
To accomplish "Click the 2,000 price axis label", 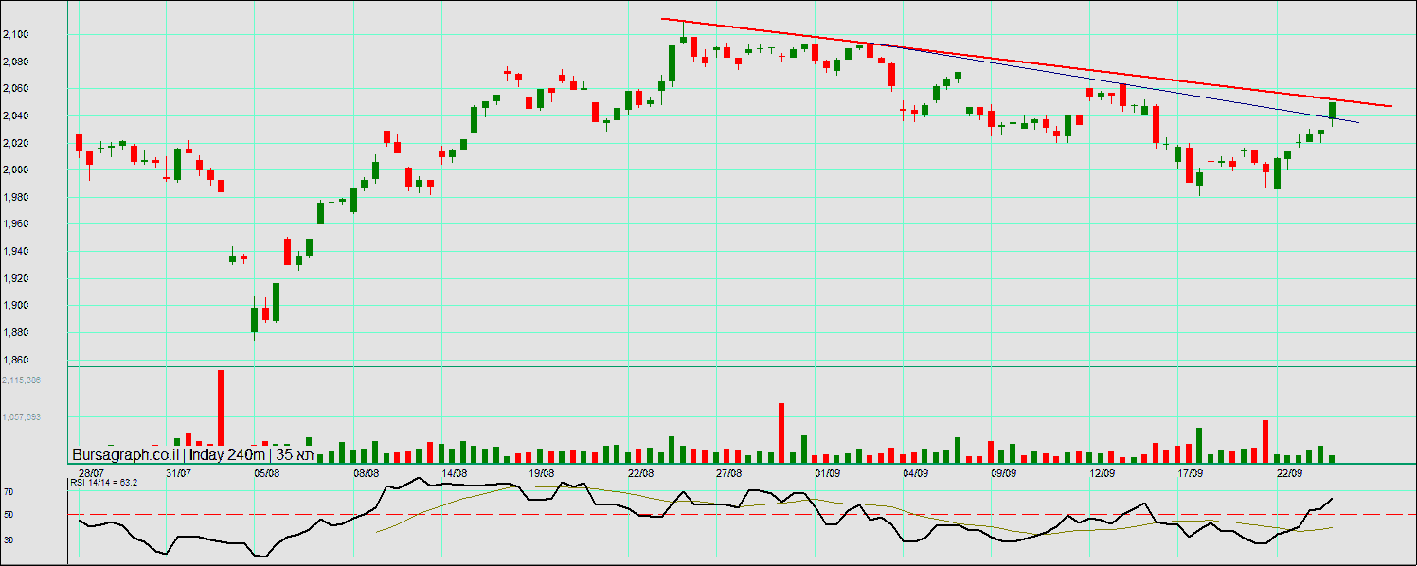I will coord(15,170).
